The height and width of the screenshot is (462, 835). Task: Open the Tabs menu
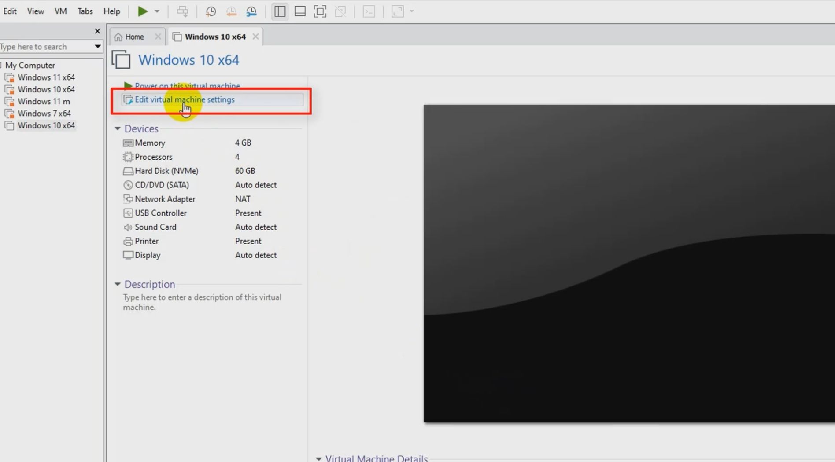click(x=85, y=11)
